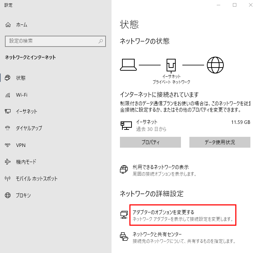Open モバイル ホットスポット settings
Screen dimensions: 256x253
tap(36, 178)
